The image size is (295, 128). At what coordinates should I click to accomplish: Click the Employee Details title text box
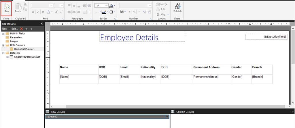pyautogui.click(x=142, y=36)
